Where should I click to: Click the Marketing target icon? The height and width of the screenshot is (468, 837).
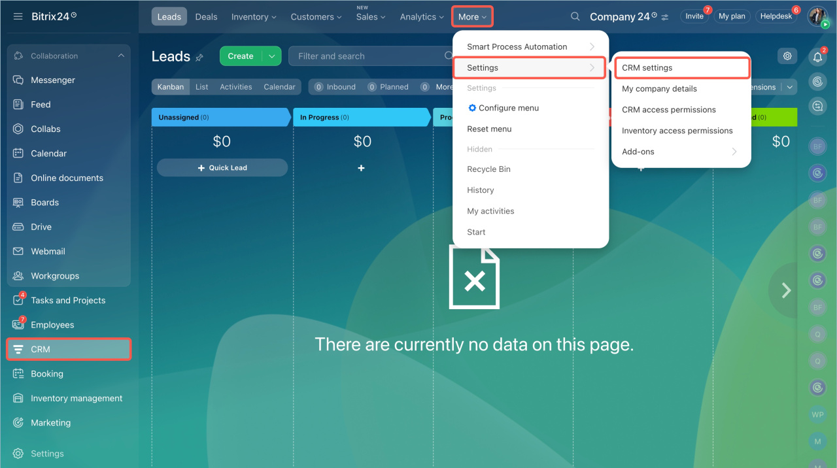tap(18, 423)
